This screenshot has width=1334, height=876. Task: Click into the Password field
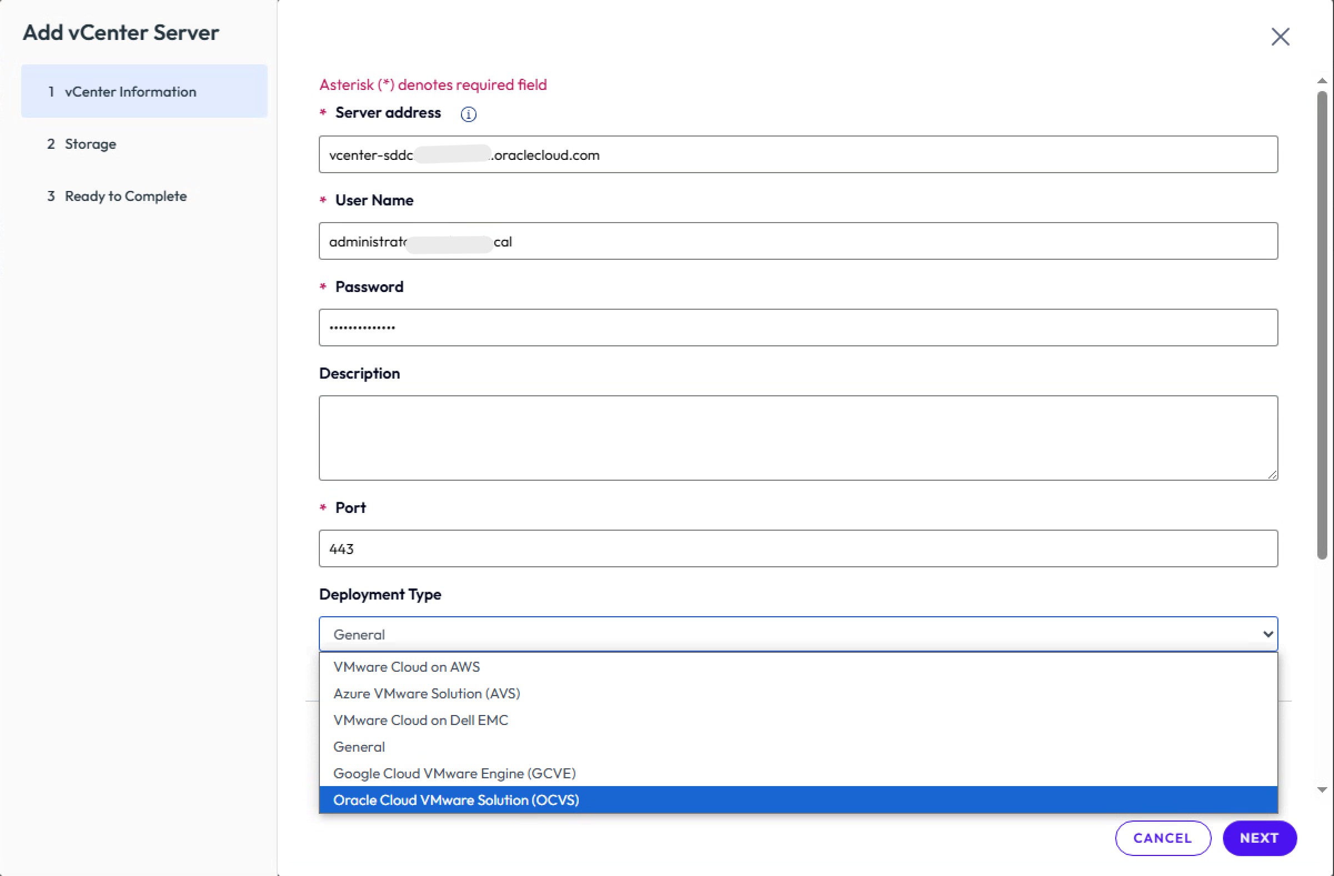point(798,328)
